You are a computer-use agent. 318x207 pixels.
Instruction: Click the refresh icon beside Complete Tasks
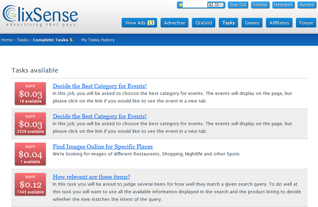click(x=71, y=40)
